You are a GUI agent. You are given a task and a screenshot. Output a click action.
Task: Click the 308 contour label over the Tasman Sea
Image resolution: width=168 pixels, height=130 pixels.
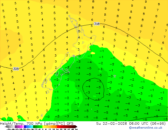coord(16,69)
